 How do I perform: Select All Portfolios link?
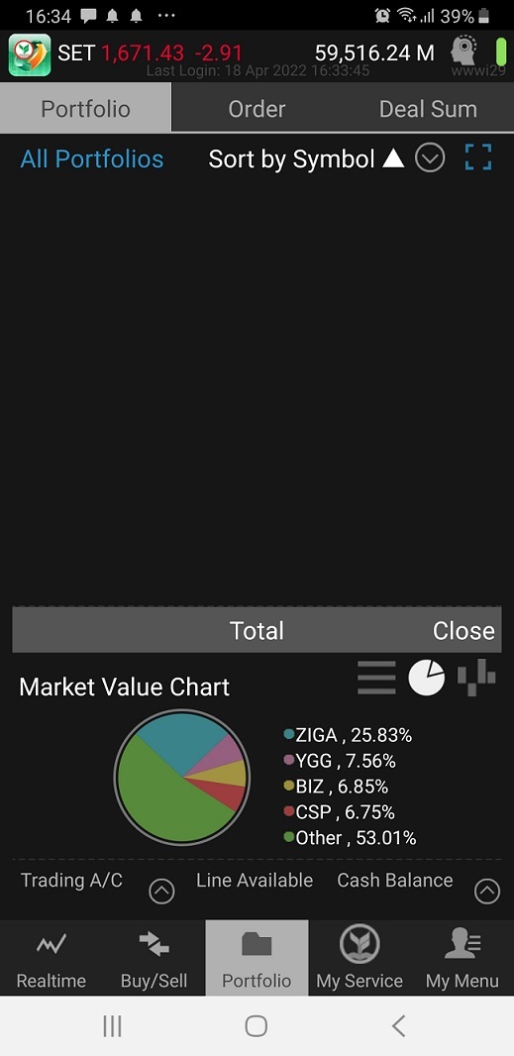pyautogui.click(x=92, y=158)
